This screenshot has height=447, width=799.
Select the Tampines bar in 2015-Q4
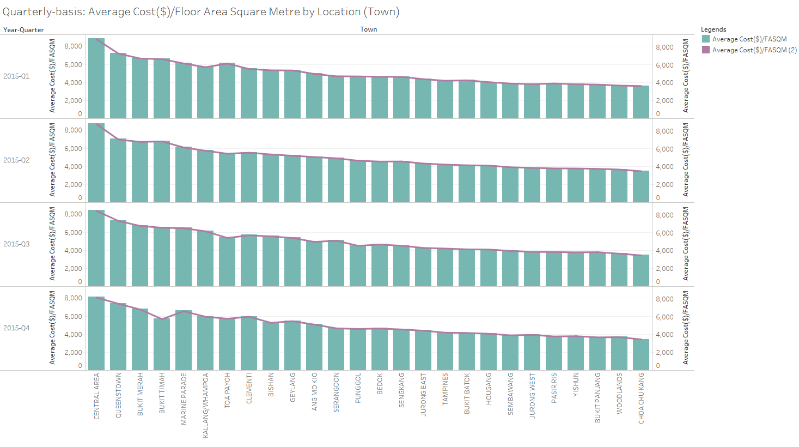(x=445, y=352)
